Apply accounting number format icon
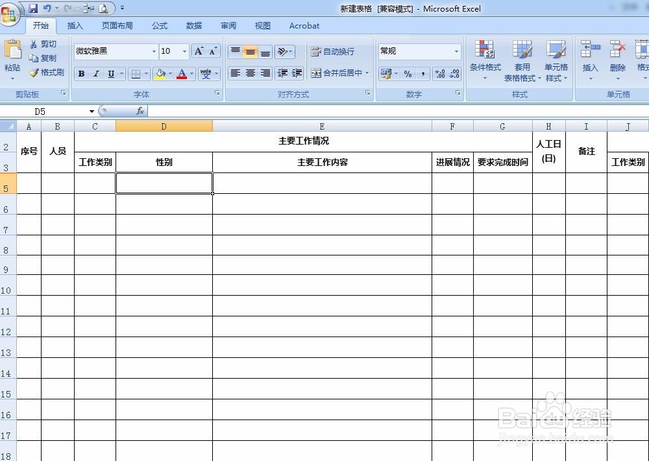 pyautogui.click(x=386, y=74)
